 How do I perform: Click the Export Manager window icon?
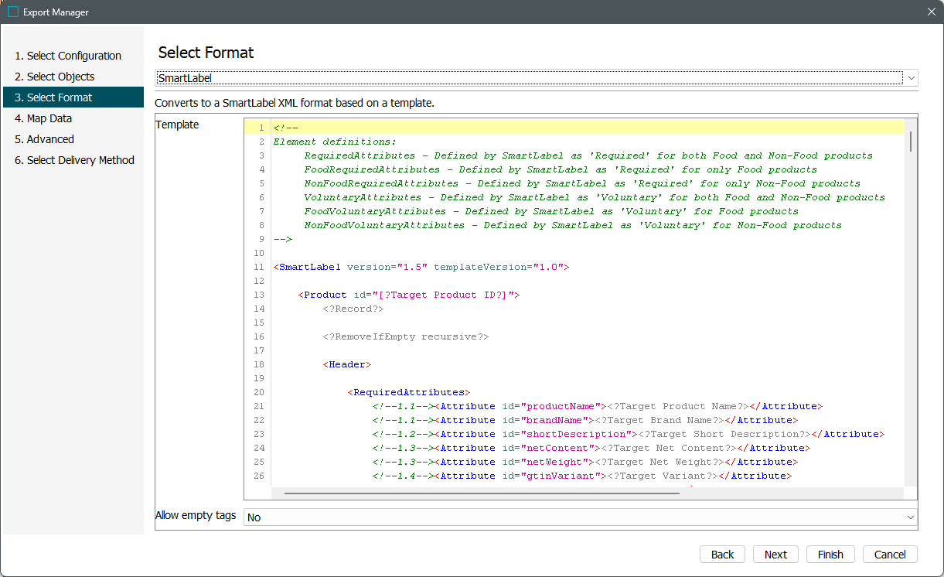pyautogui.click(x=12, y=12)
